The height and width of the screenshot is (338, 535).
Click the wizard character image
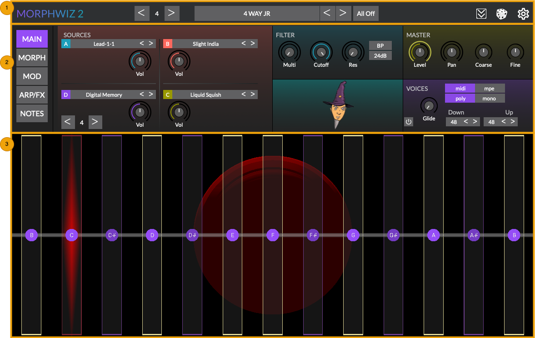[x=337, y=105]
